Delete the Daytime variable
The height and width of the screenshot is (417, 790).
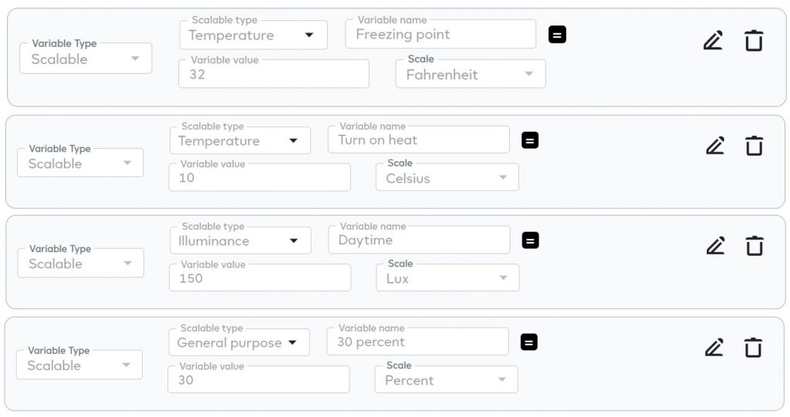point(754,246)
